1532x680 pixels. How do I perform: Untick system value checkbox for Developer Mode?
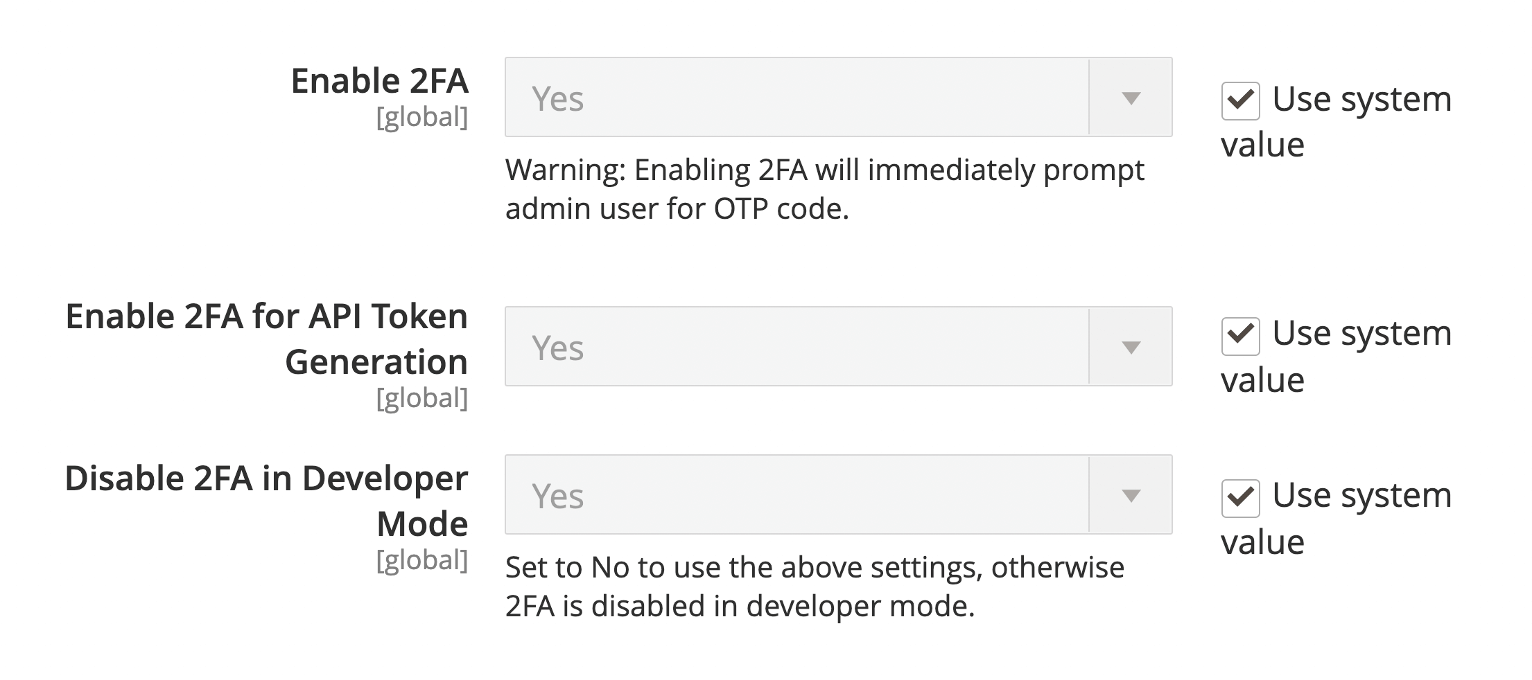tap(1240, 499)
